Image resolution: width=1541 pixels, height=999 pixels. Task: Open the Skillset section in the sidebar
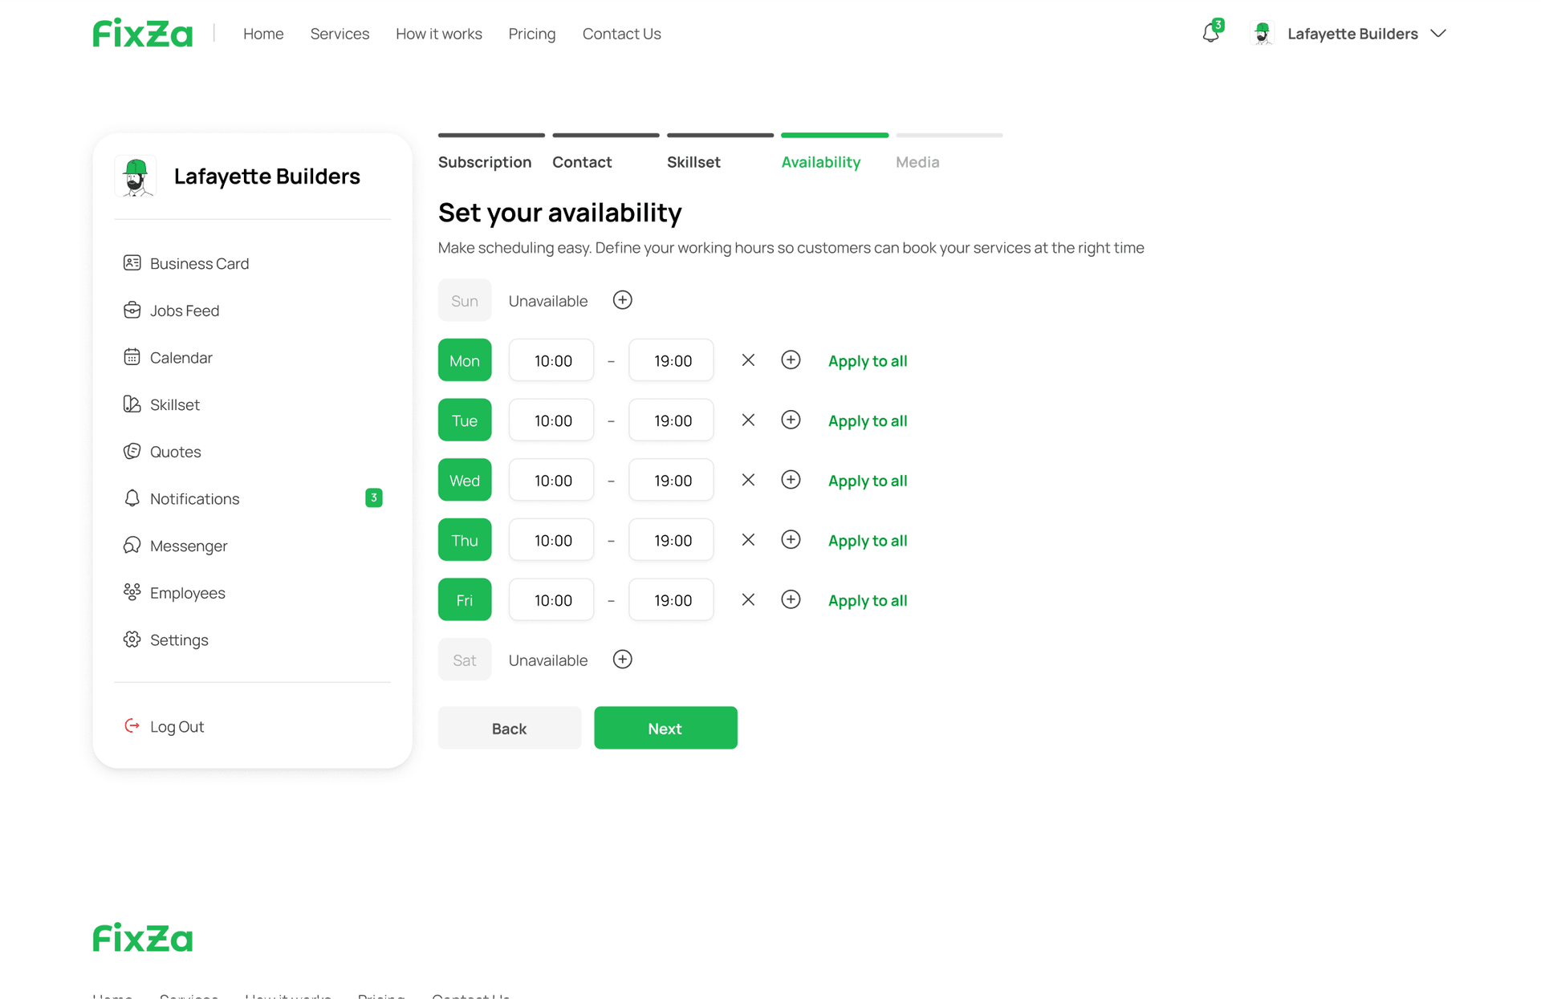click(x=175, y=404)
